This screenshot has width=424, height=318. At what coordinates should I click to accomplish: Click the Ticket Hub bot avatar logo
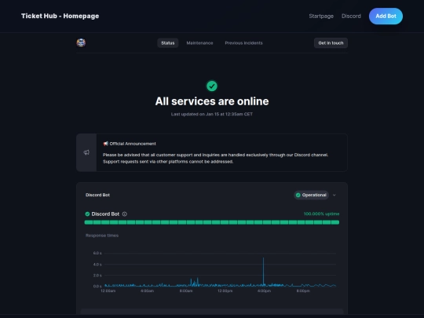(81, 42)
